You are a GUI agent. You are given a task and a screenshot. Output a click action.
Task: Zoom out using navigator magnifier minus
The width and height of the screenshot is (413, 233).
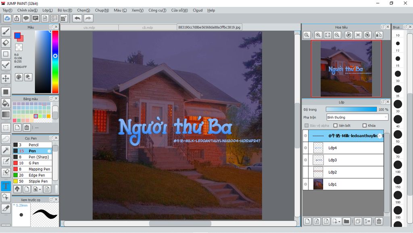[x=337, y=35]
